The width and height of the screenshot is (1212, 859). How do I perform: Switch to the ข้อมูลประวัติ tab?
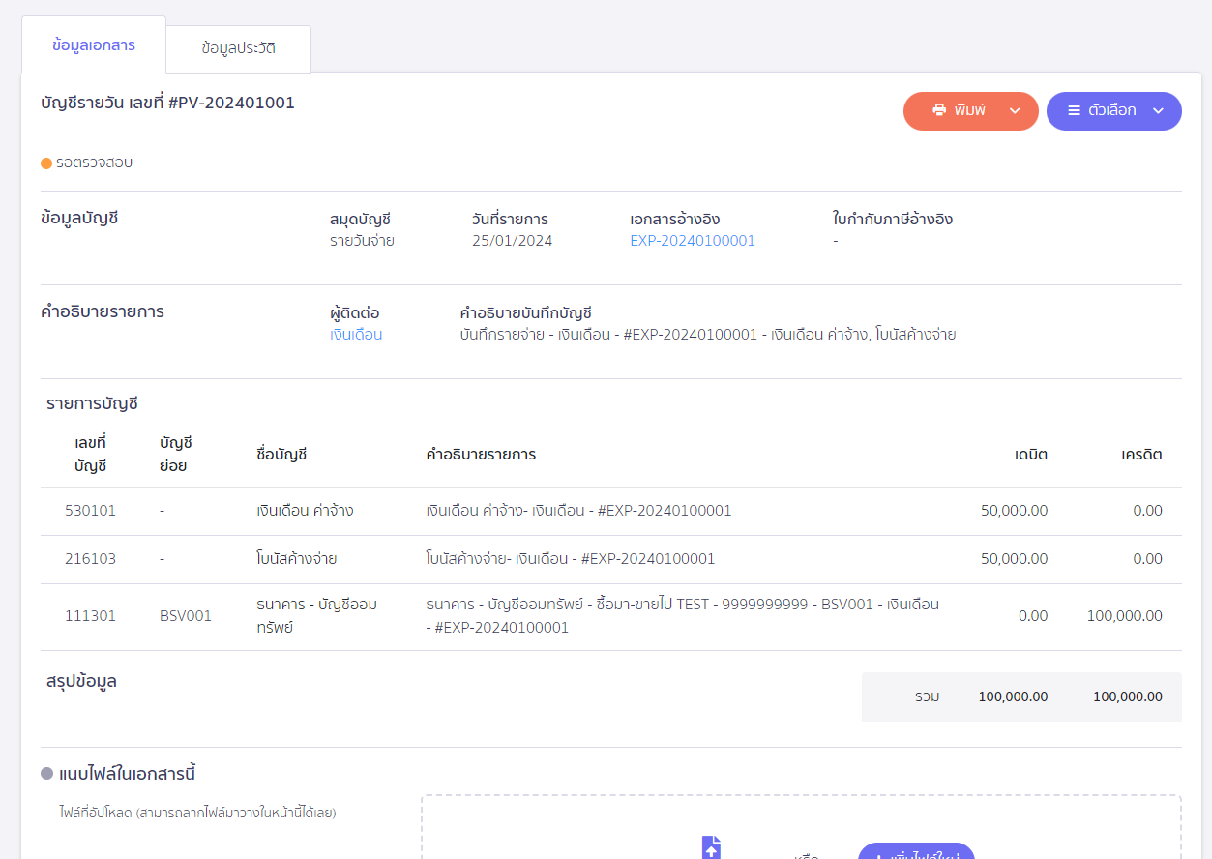[239, 48]
